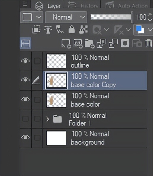Click the New Vector Layer icon
The width and height of the screenshot is (153, 176).
[x=78, y=44]
